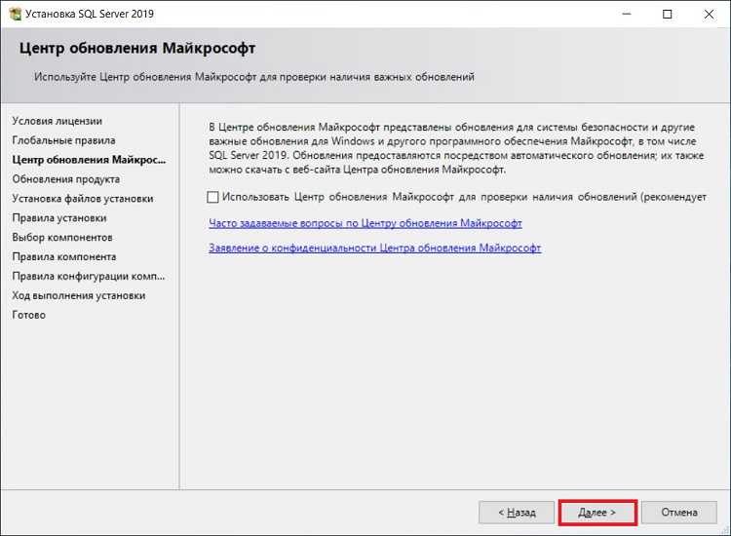Click the SQL Server setup title bar icon
The height and width of the screenshot is (536, 731).
pos(15,14)
